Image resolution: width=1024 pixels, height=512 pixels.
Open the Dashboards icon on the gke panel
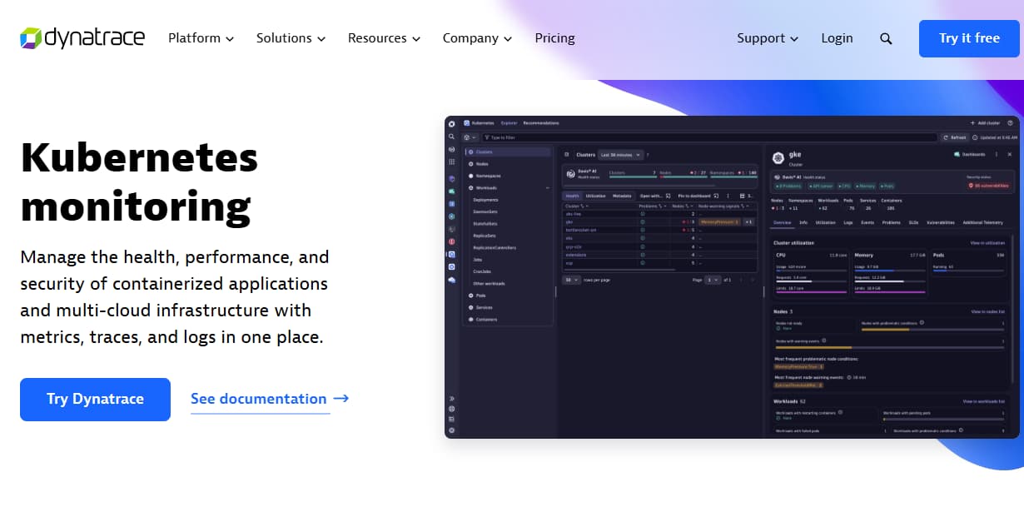(956, 154)
